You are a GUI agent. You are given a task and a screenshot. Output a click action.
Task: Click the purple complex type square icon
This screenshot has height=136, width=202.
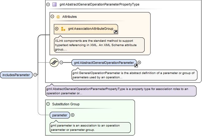(55, 5)
